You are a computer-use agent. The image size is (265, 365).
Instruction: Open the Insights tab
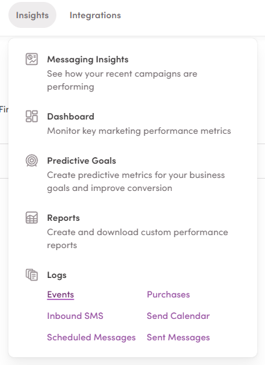[x=32, y=15]
